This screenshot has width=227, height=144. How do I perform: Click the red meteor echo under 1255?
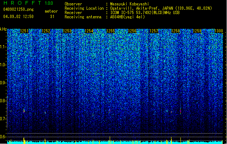click(x=110, y=111)
